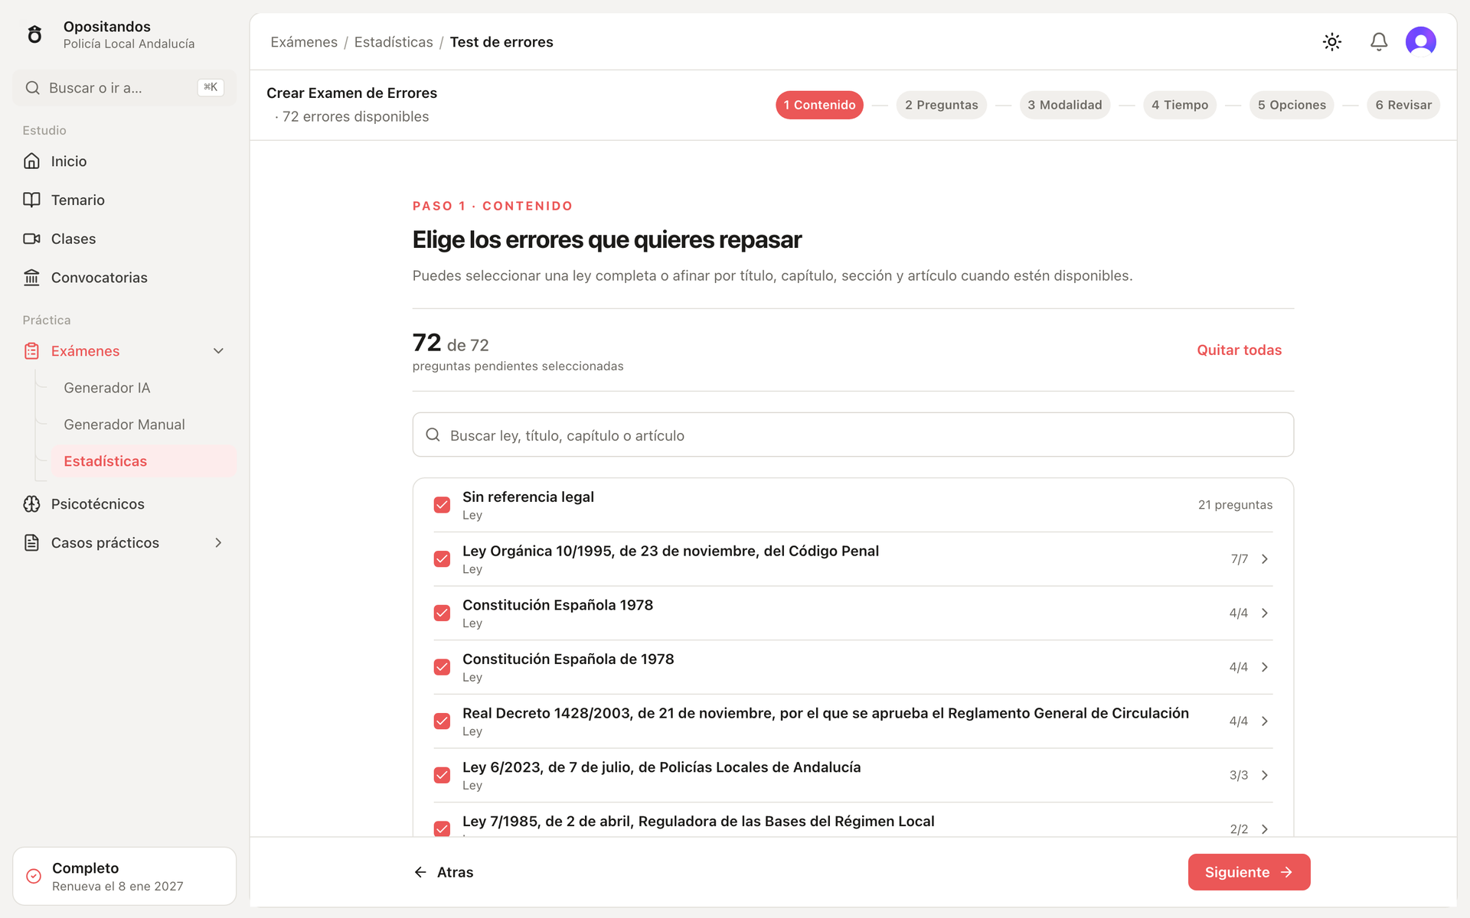1470x918 pixels.
Task: Click the Convocatorias building icon
Action: coord(31,277)
